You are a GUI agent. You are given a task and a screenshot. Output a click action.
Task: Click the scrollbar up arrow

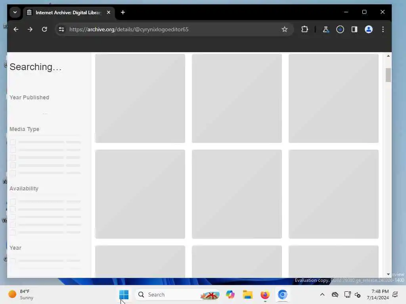point(388,56)
